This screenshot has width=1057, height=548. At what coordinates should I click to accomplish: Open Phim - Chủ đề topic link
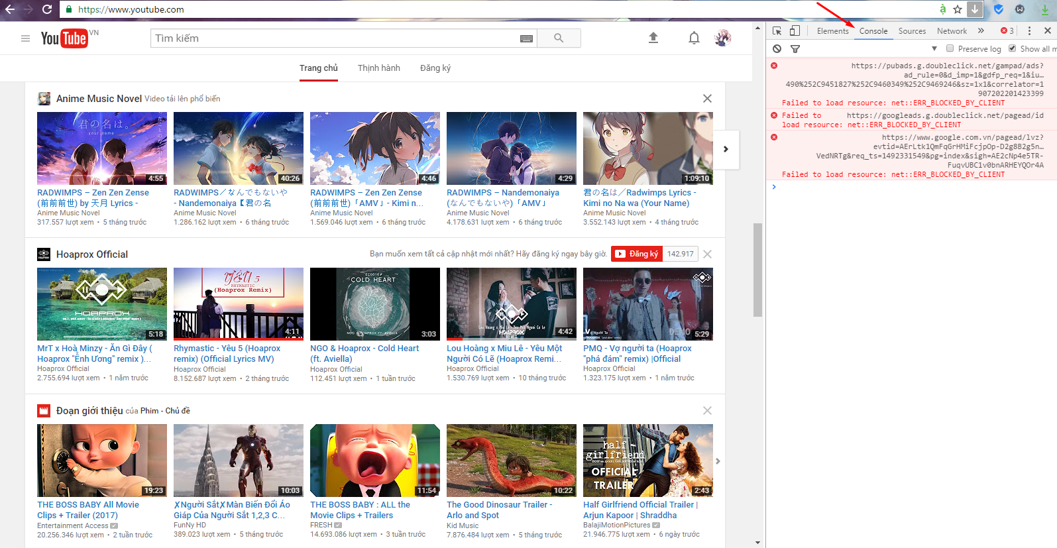tap(165, 411)
